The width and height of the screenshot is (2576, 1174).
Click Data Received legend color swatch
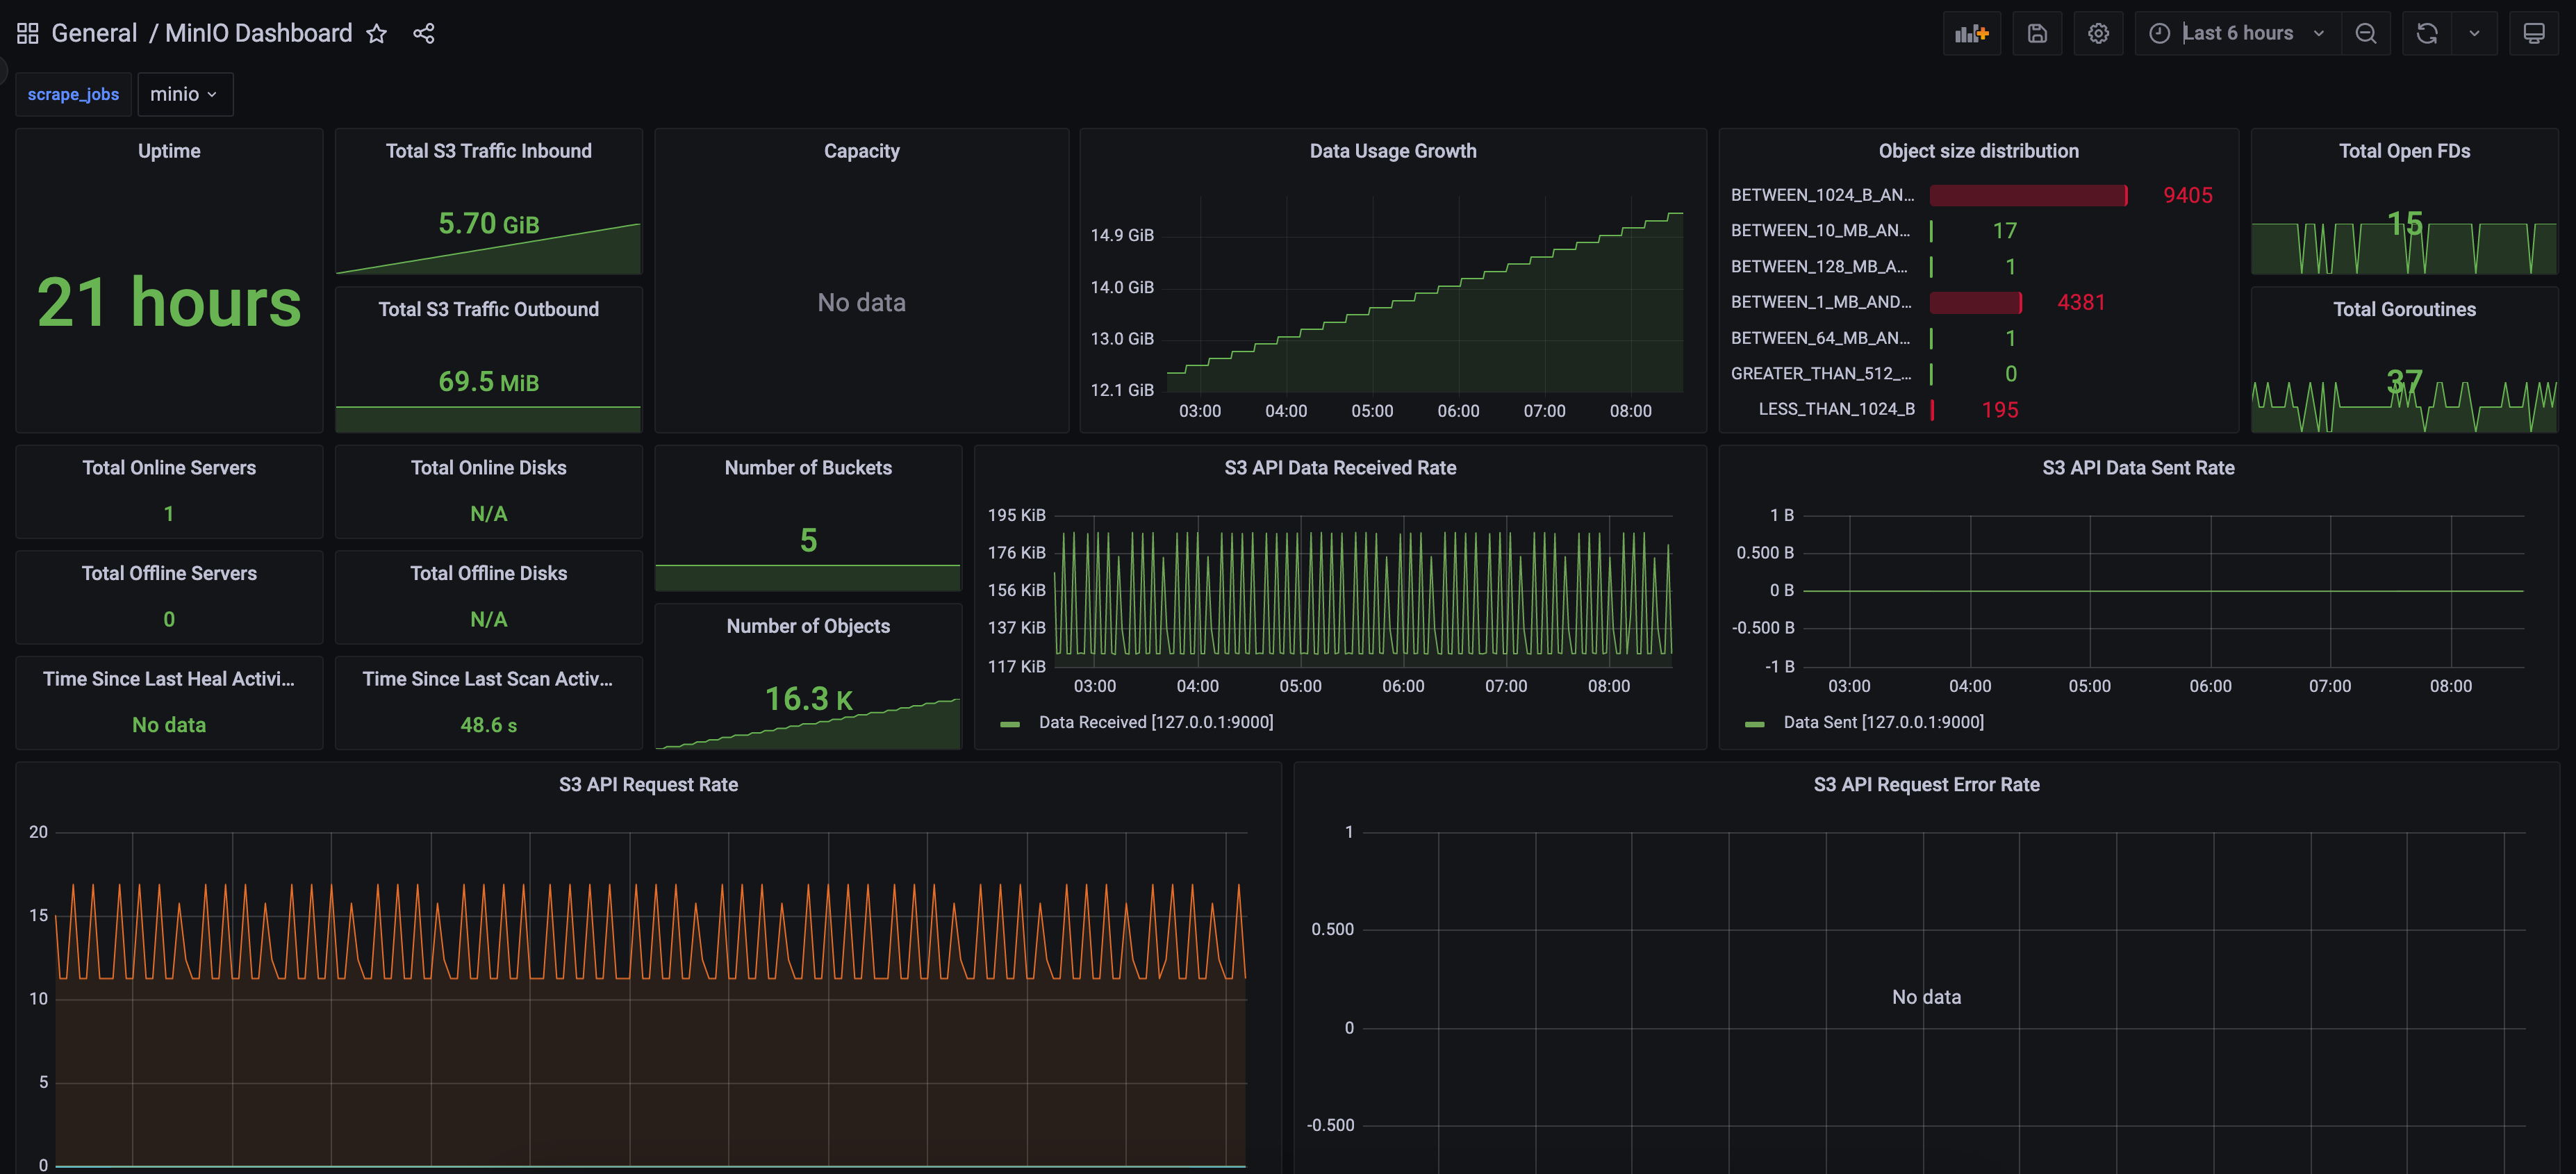point(1010,723)
